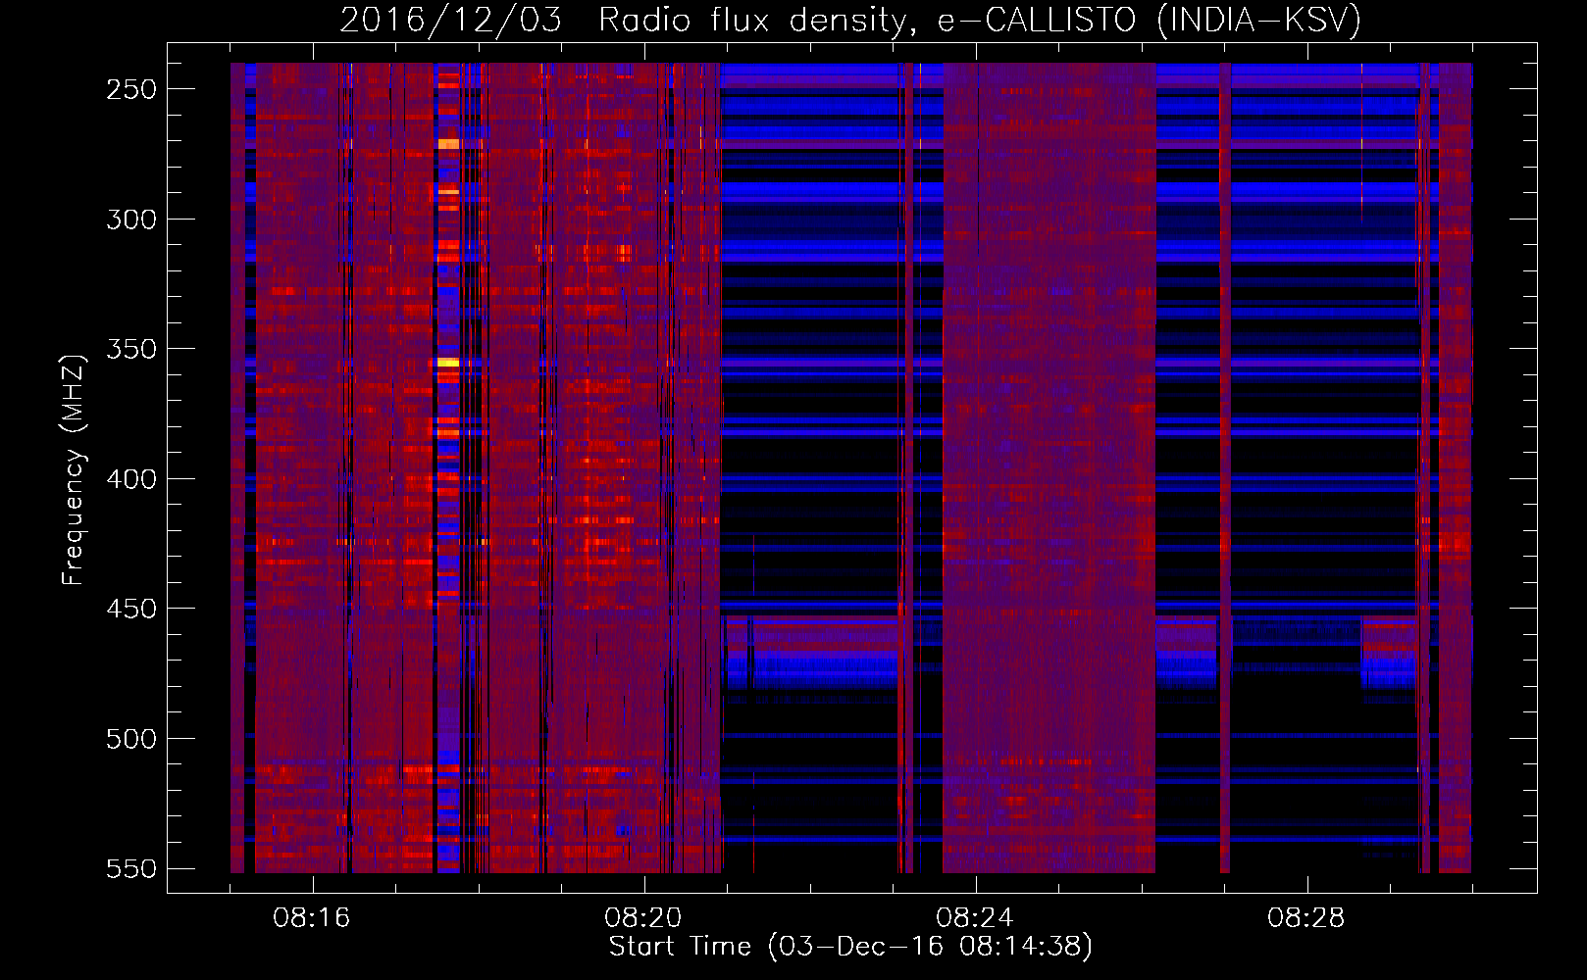The width and height of the screenshot is (1587, 980).
Task: Click the 08:20 time tick label
Action: point(643,918)
